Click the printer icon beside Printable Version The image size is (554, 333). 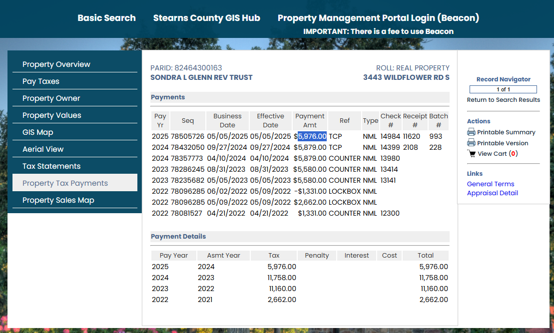(471, 143)
